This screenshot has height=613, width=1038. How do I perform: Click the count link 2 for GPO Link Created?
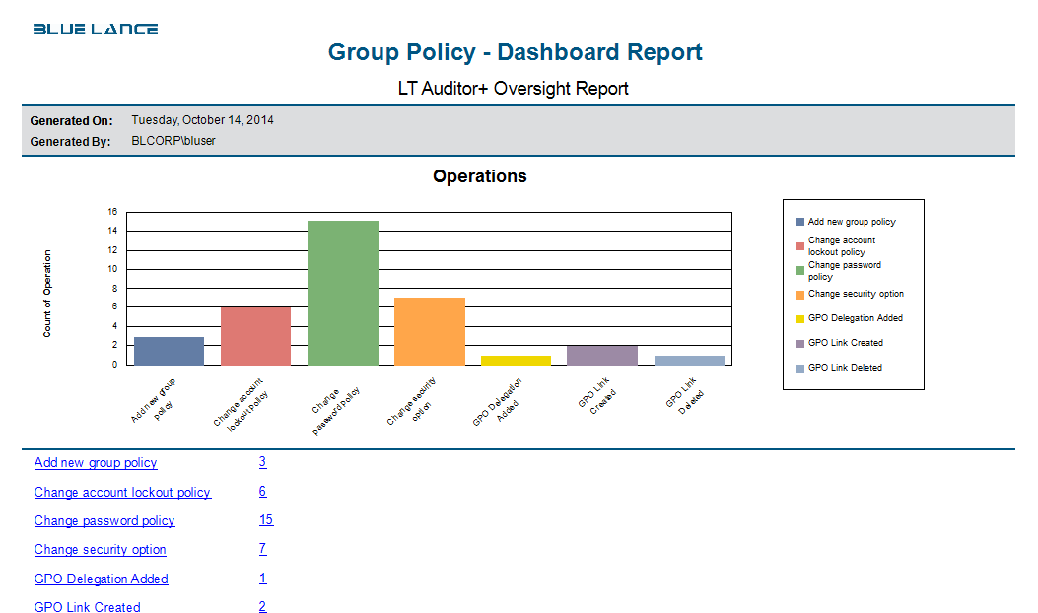(262, 607)
